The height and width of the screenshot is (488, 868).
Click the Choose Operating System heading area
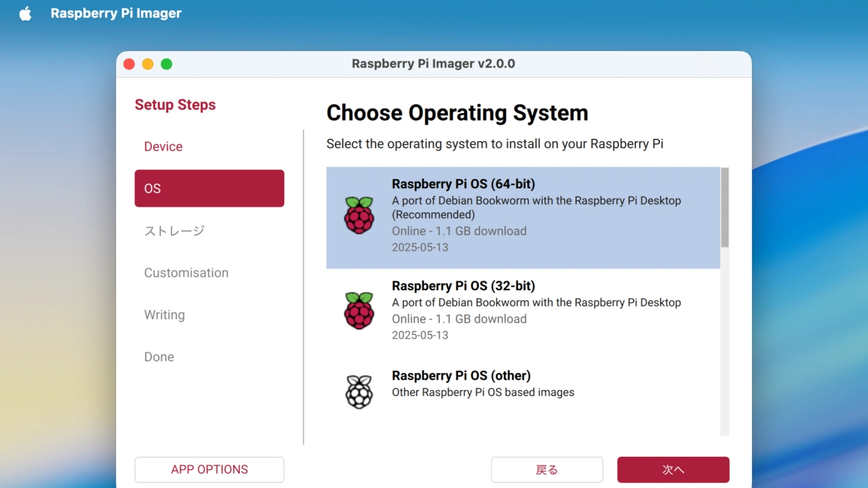pyautogui.click(x=457, y=113)
